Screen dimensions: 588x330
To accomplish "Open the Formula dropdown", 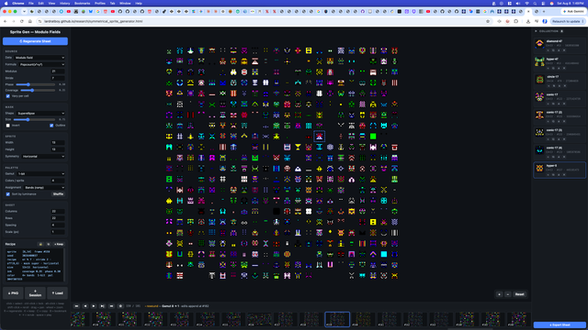I will pos(42,64).
